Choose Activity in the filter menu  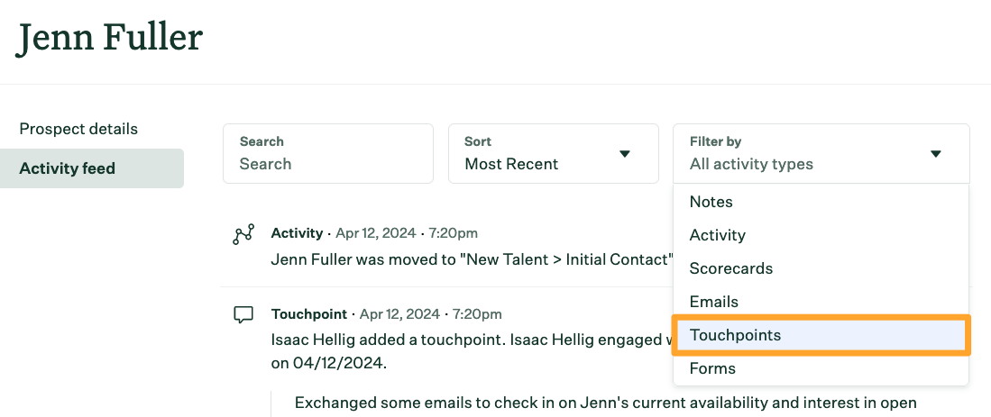click(x=821, y=235)
